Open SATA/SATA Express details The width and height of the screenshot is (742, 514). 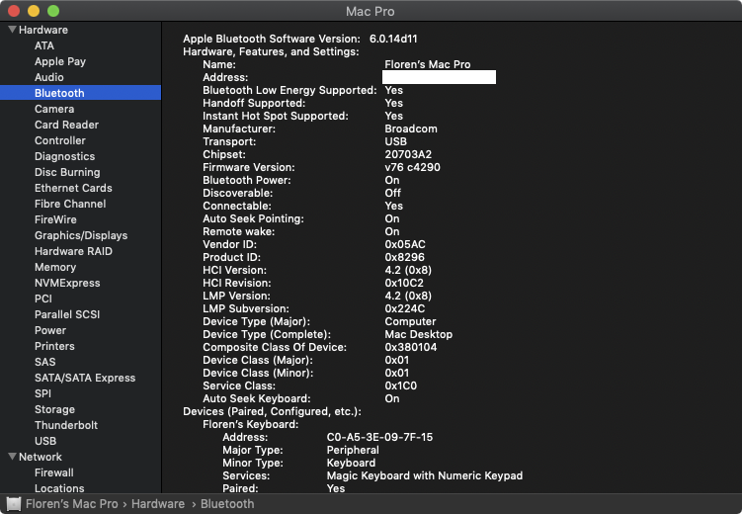(x=85, y=378)
